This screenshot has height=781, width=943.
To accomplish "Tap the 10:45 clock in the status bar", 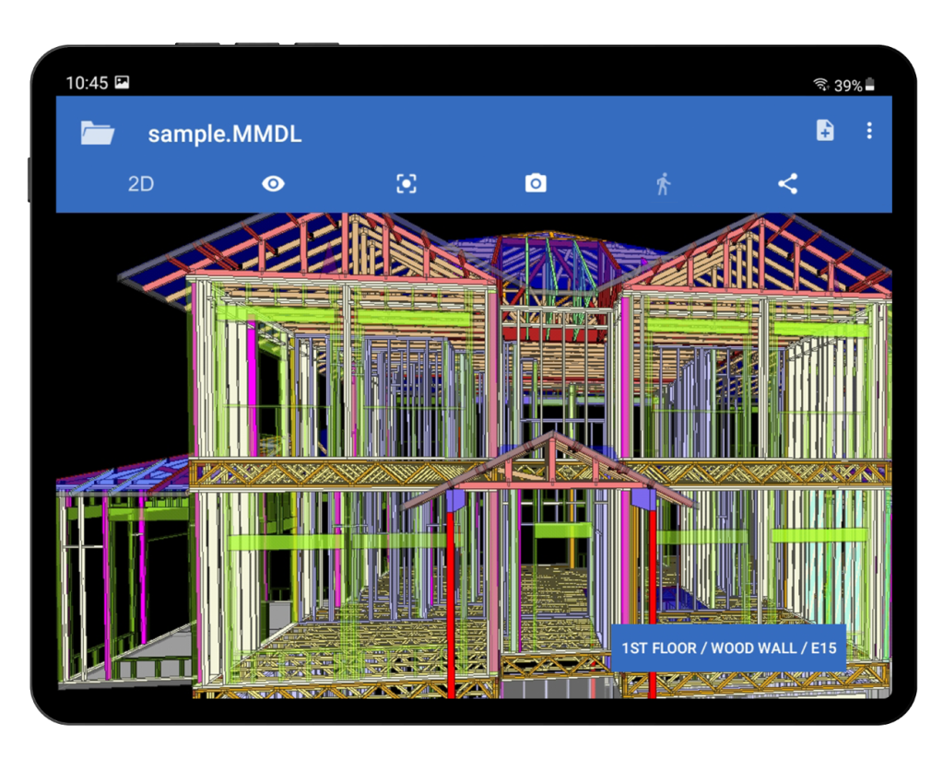I will pyautogui.click(x=87, y=84).
